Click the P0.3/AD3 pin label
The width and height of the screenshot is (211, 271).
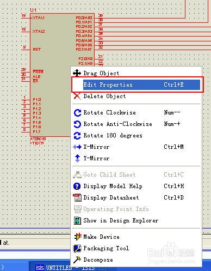[x=84, y=32]
